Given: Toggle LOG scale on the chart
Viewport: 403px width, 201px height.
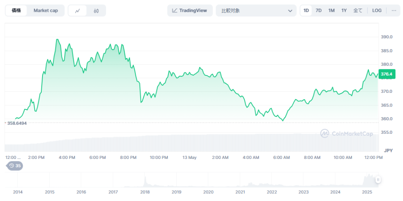Looking at the screenshot, I should [x=377, y=11].
